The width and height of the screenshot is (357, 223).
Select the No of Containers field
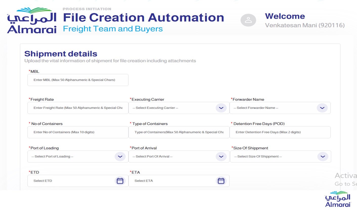coord(78,132)
